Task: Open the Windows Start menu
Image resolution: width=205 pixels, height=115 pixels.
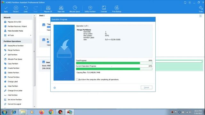Action: click(4, 112)
